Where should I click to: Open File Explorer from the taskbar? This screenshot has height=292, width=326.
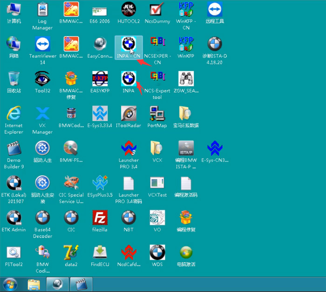(x=34, y=285)
